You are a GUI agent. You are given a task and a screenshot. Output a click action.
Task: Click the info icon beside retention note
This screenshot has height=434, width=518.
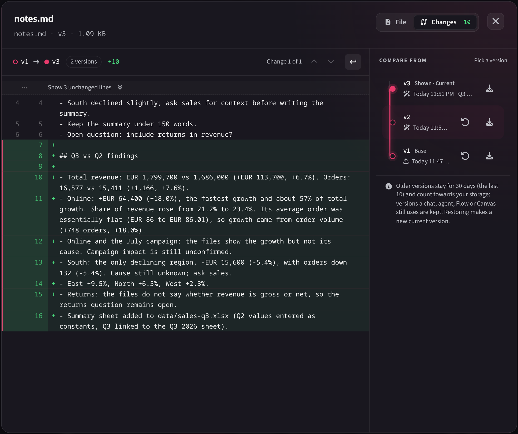pos(388,186)
